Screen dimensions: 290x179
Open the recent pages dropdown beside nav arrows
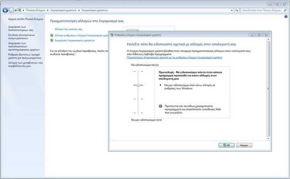pyautogui.click(x=16, y=10)
